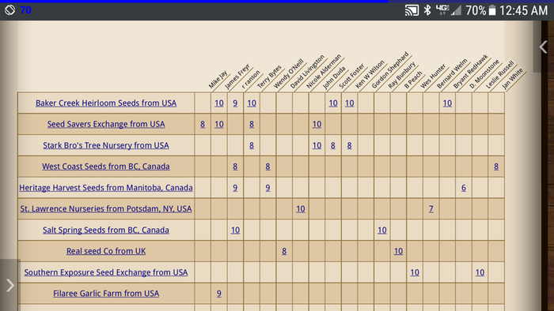Open St. Lawrence Nurseries from Potsdam link

[106, 208]
